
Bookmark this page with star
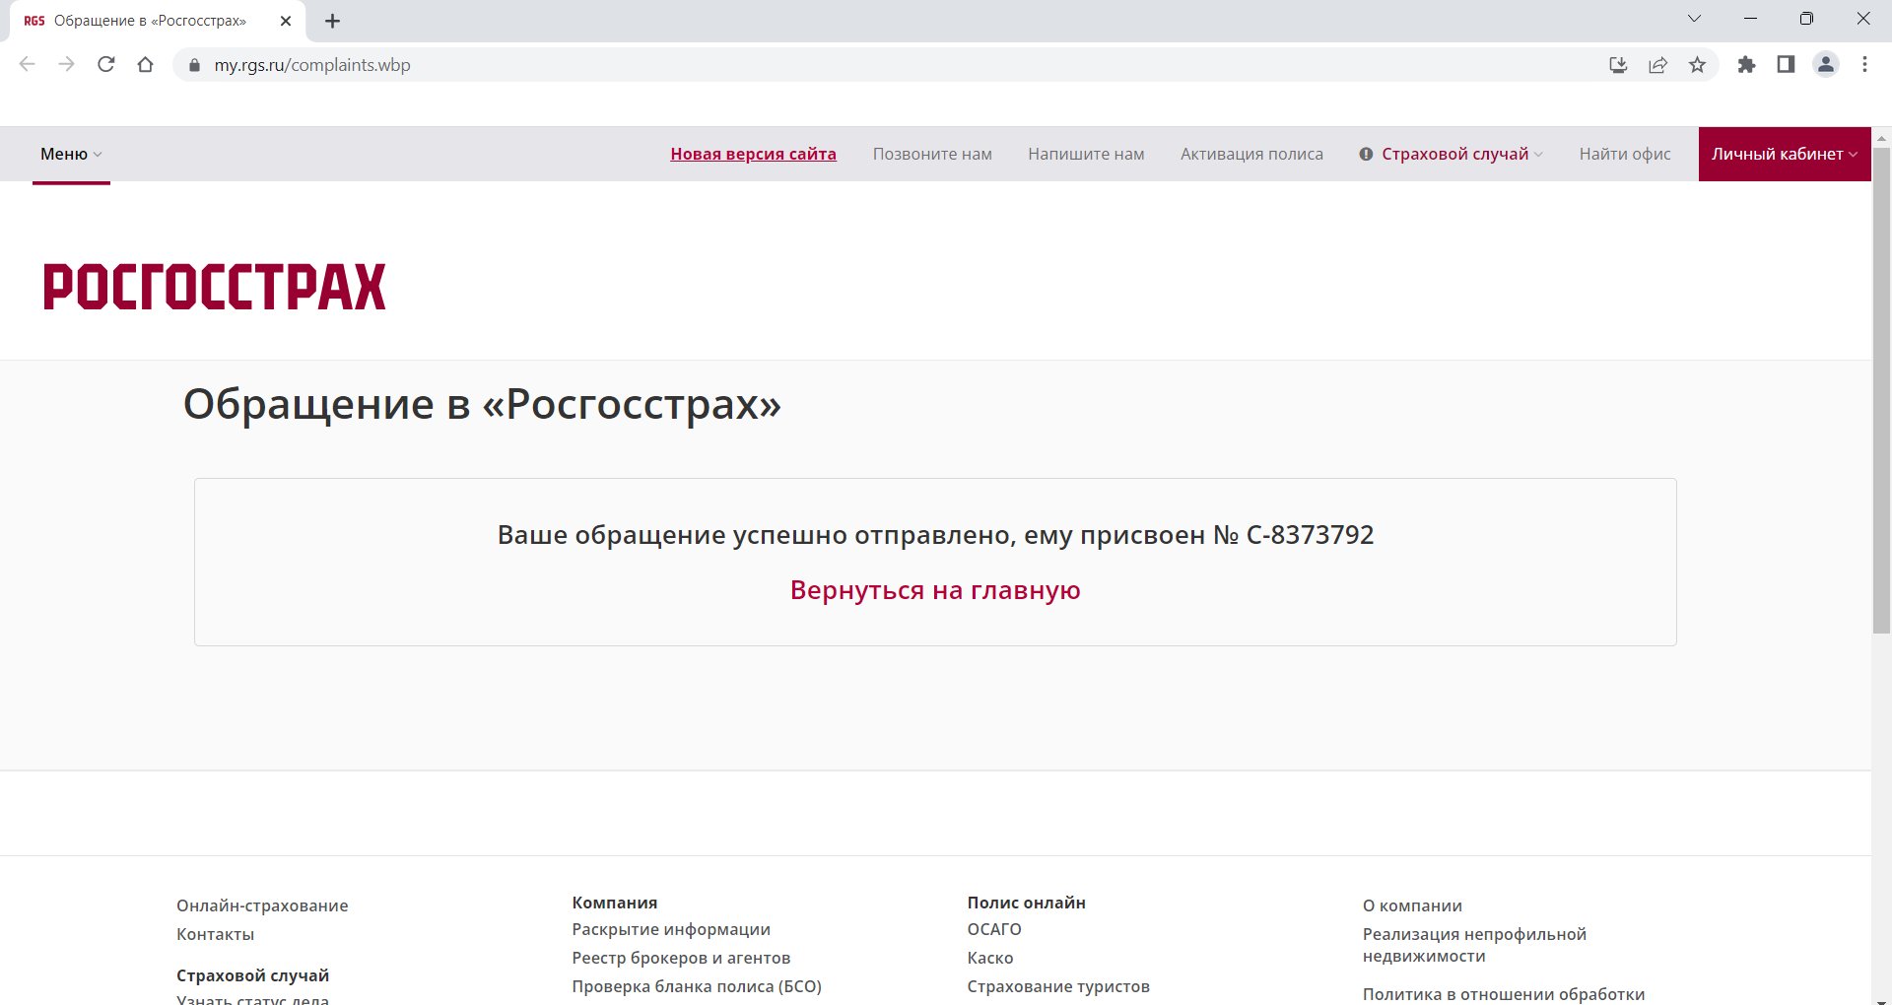point(1697,65)
